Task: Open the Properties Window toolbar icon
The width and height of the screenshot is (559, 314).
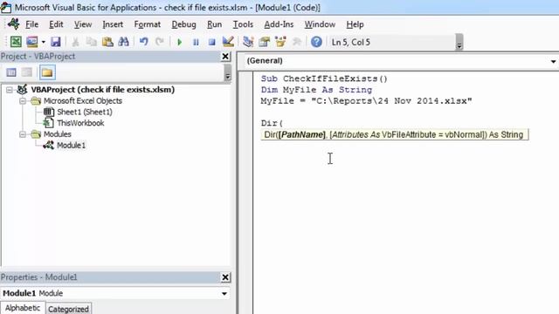Action: 264,42
